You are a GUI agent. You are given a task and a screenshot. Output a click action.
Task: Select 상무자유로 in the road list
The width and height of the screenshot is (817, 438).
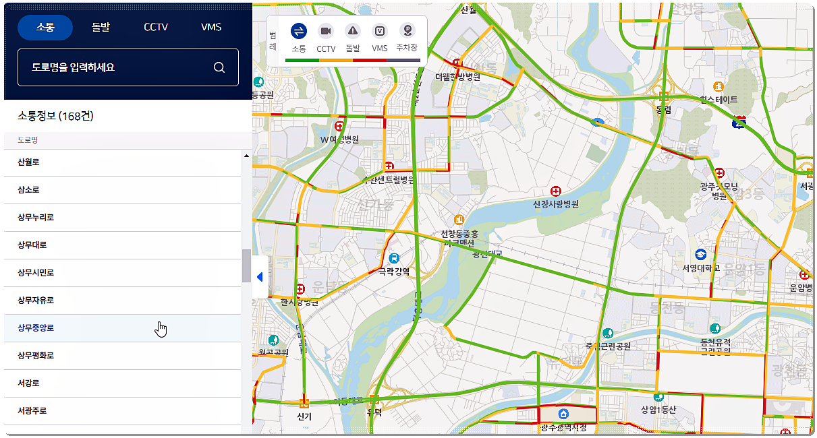coord(123,301)
